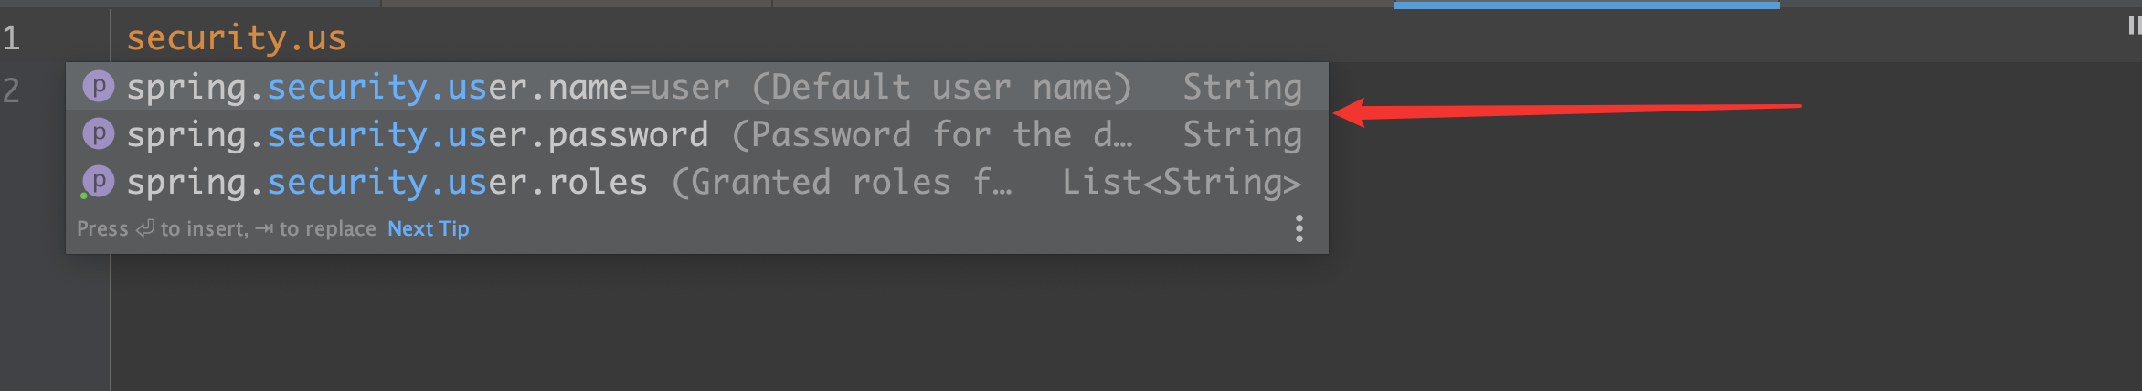Click the "(Granted roles f…" description text
The width and height of the screenshot is (2142, 391).
point(842,183)
